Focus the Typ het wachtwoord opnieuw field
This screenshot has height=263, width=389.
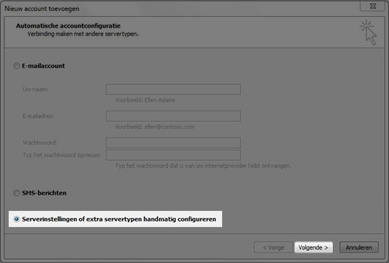(174, 155)
